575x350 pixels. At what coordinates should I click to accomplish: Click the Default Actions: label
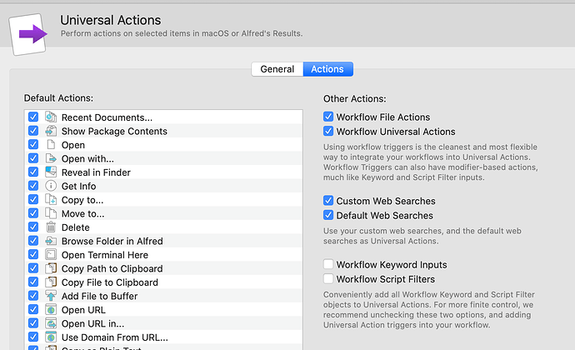58,98
